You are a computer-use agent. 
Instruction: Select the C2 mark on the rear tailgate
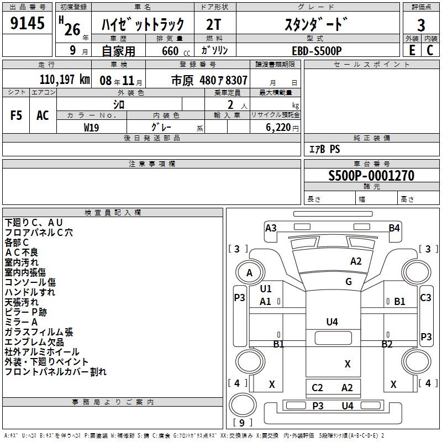coord(317,388)
